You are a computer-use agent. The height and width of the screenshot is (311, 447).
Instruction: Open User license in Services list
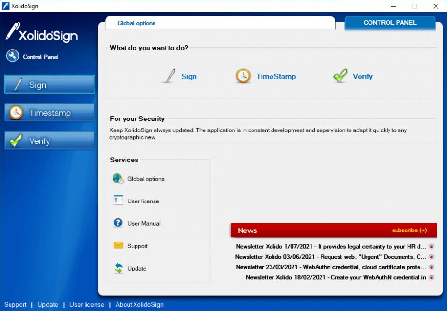[143, 201]
